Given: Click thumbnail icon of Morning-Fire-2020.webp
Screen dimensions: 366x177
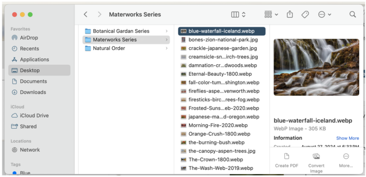Looking at the screenshot, I should click(x=183, y=125).
